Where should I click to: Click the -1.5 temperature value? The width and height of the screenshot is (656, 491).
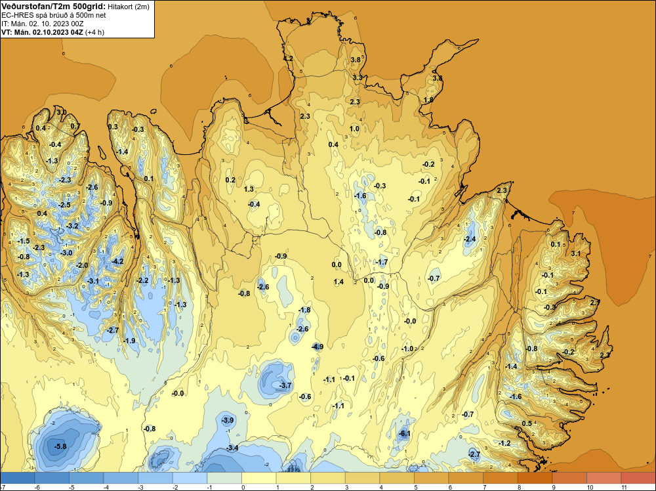pos(24,241)
